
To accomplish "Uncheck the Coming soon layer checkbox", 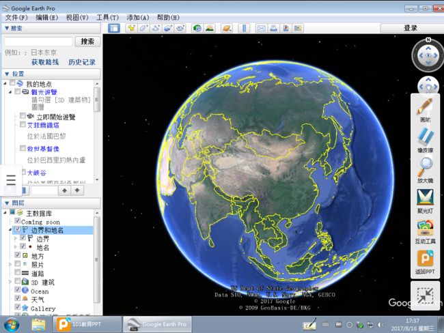I will [x=17, y=220].
